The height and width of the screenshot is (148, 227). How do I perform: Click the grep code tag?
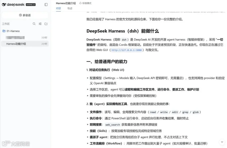(x=185, y=112)
